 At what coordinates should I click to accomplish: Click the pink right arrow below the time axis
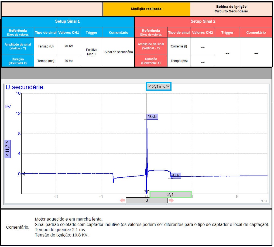pyautogui.click(x=171, y=200)
